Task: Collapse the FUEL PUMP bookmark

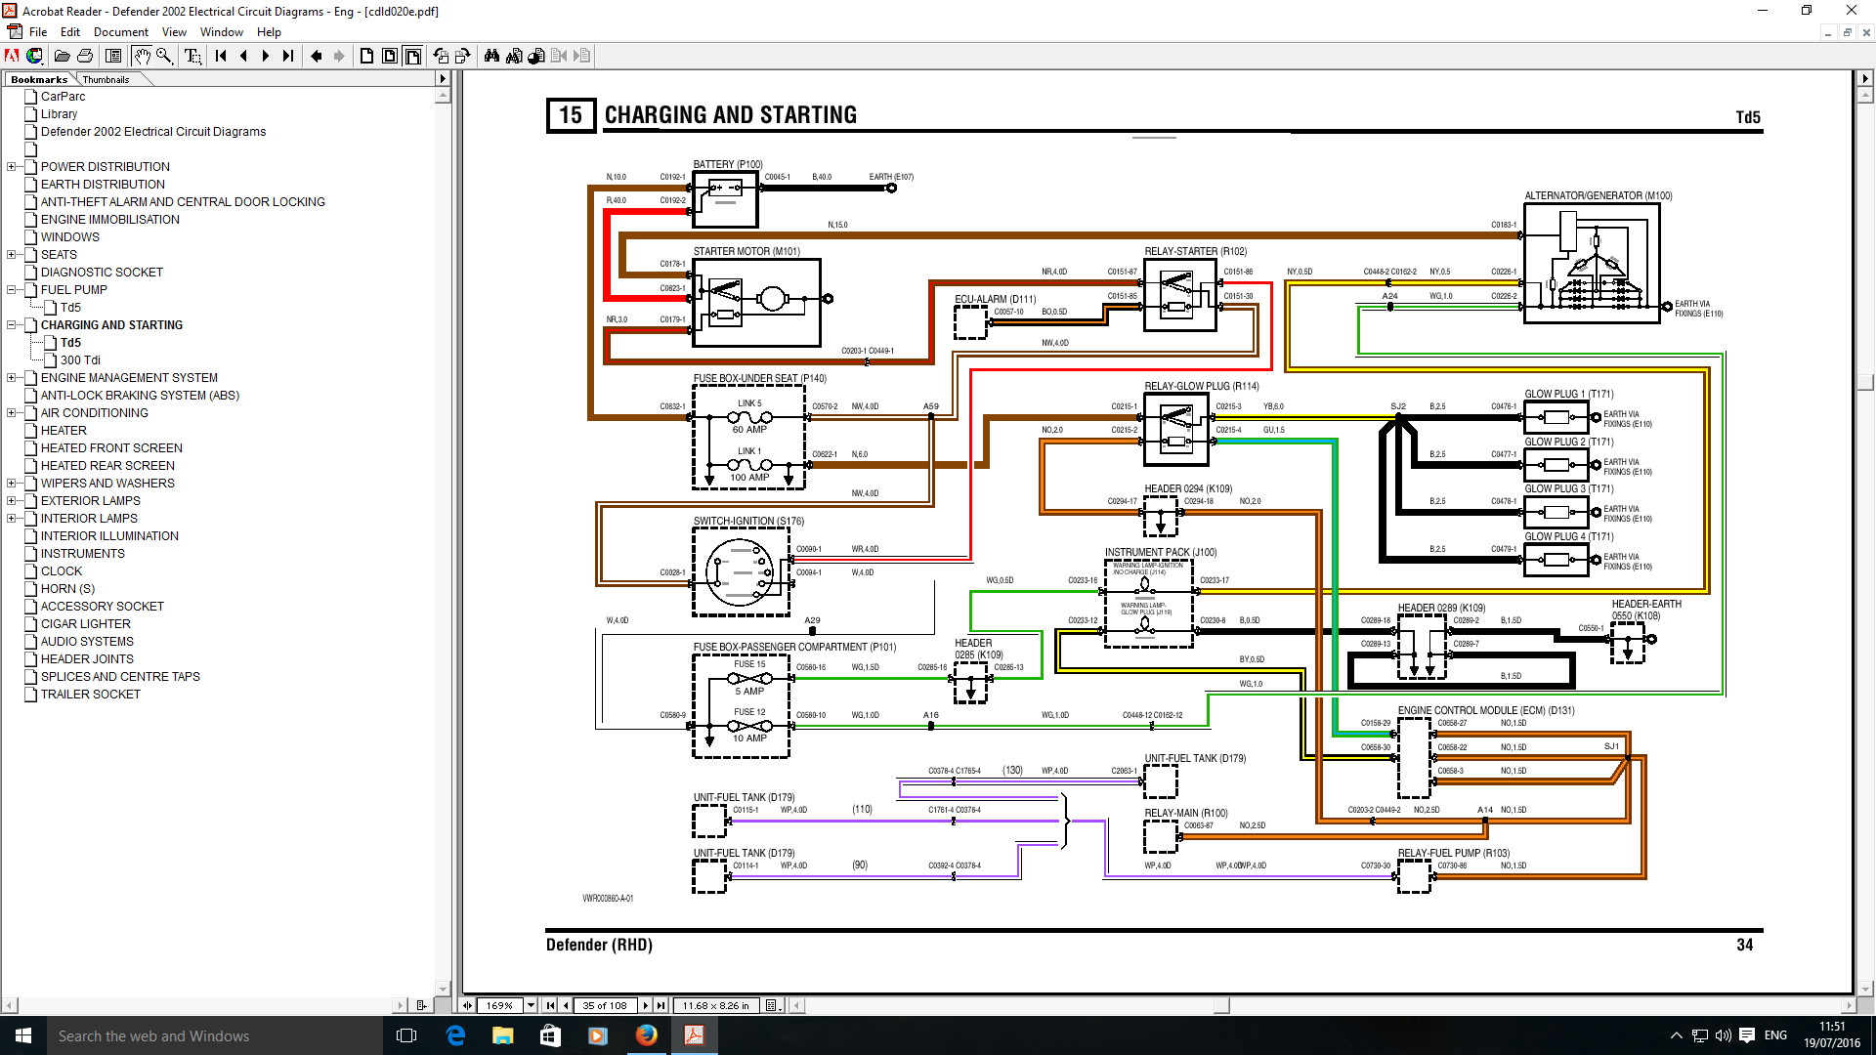Action: point(11,290)
